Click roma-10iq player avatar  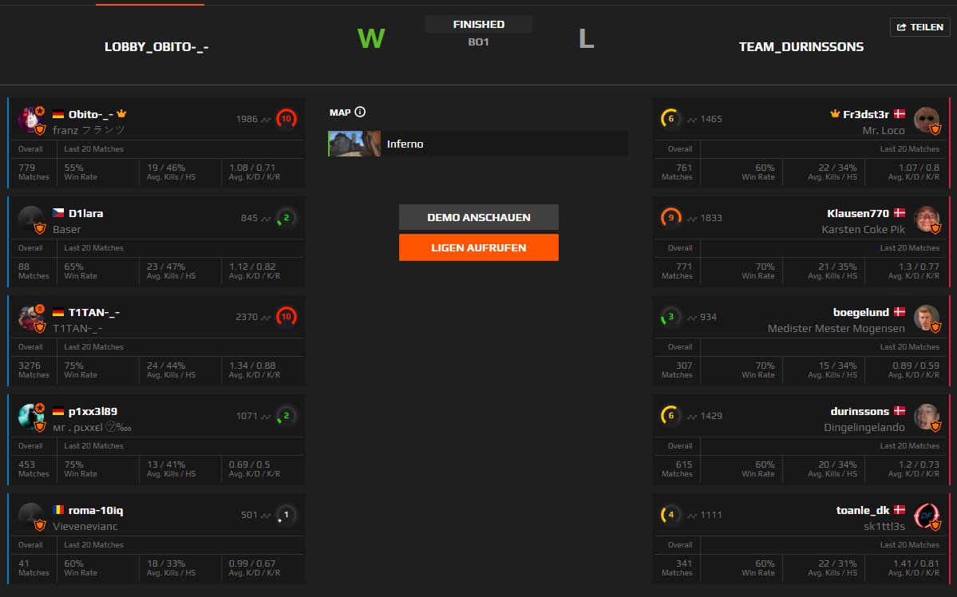click(x=31, y=516)
